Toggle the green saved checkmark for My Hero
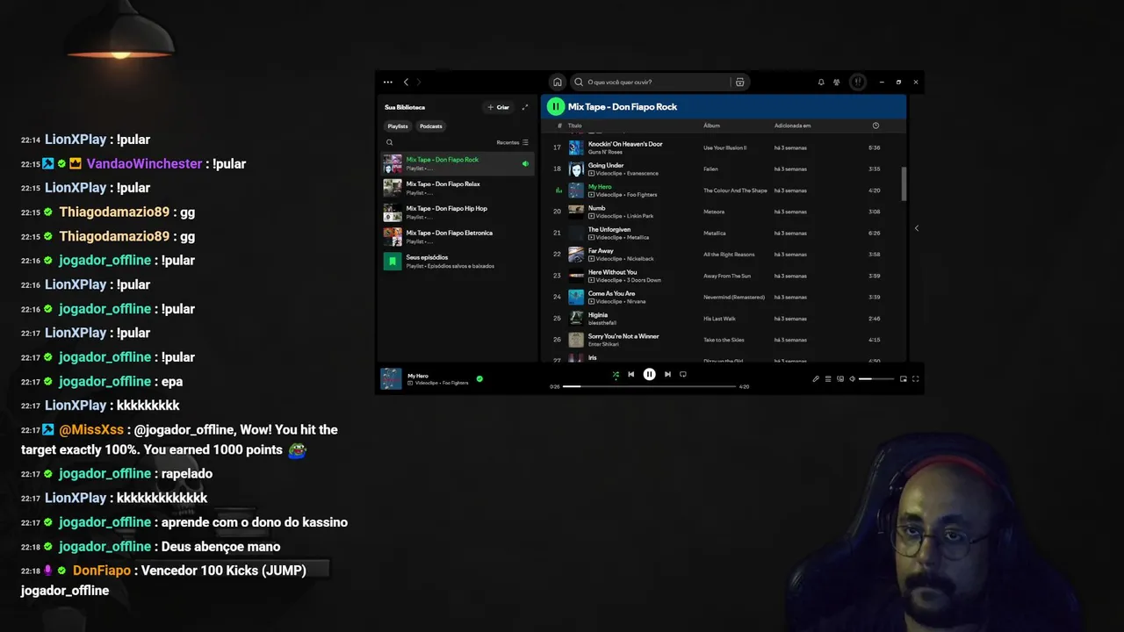Image resolution: width=1124 pixels, height=632 pixels. 479,379
